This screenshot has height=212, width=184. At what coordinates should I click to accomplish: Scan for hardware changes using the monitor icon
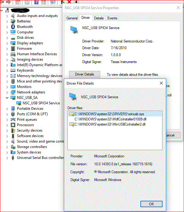53,2
